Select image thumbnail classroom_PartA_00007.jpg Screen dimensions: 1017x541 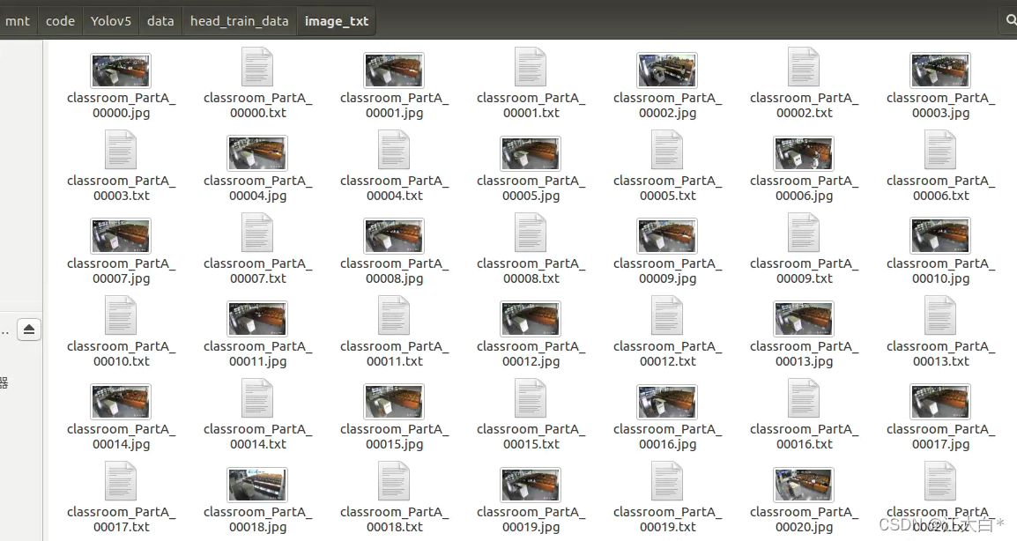point(121,235)
